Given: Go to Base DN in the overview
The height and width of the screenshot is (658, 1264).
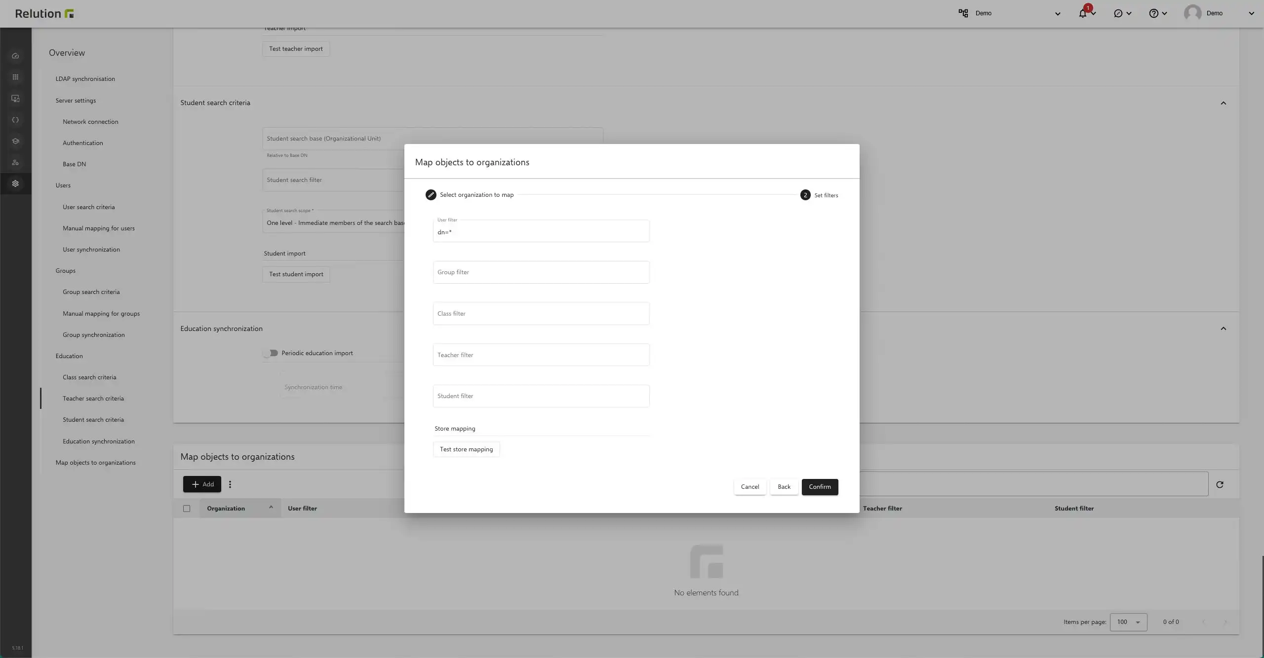Looking at the screenshot, I should (x=74, y=164).
